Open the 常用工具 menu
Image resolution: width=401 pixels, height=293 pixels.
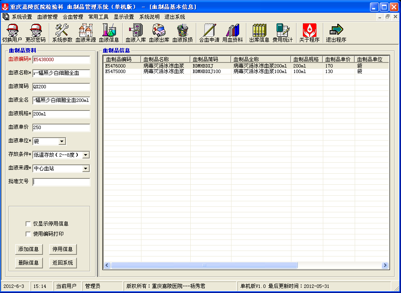point(99,17)
